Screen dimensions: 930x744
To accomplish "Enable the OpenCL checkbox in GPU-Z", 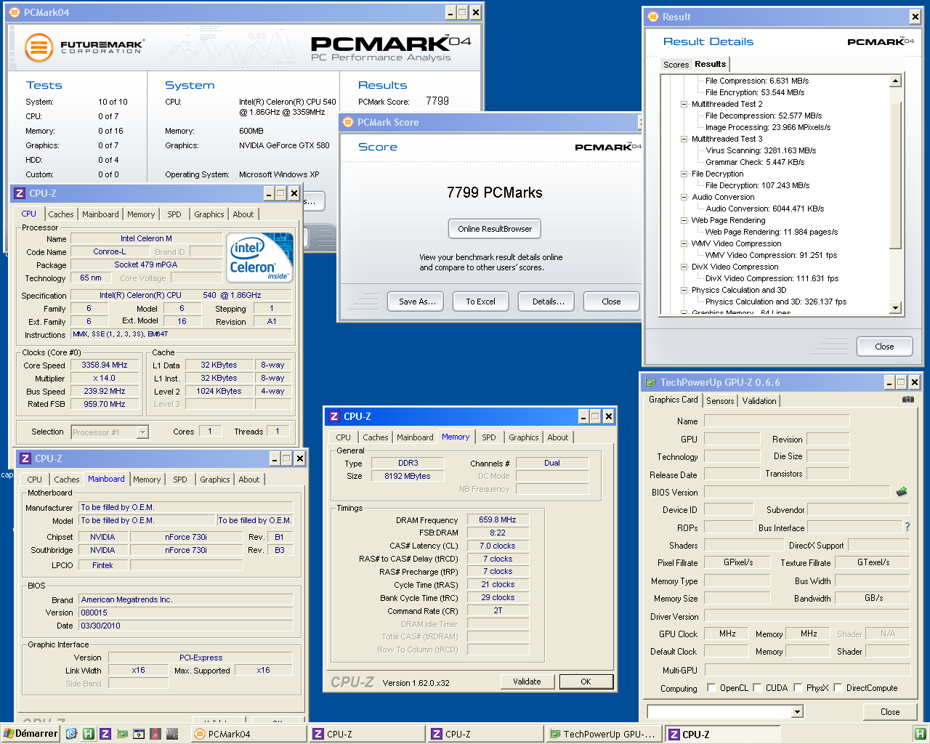I will pos(711,687).
